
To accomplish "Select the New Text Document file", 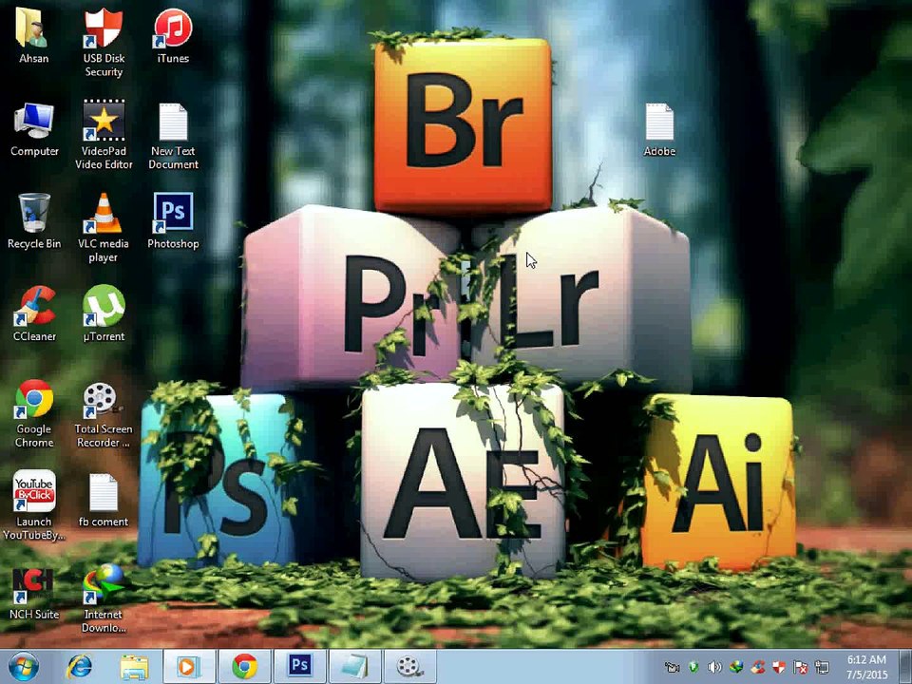I will click(x=173, y=135).
